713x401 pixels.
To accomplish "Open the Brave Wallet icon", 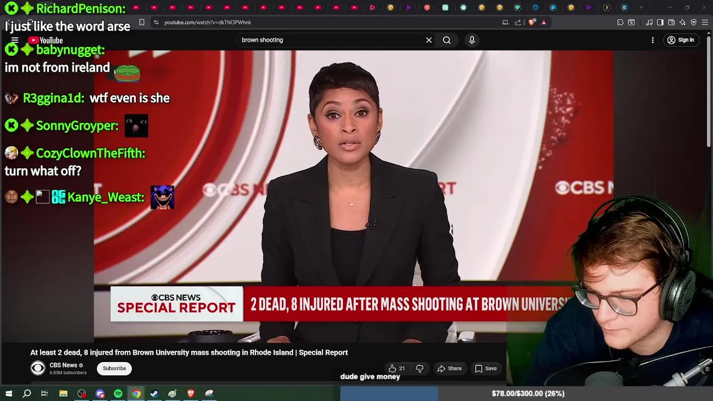I will click(x=671, y=22).
